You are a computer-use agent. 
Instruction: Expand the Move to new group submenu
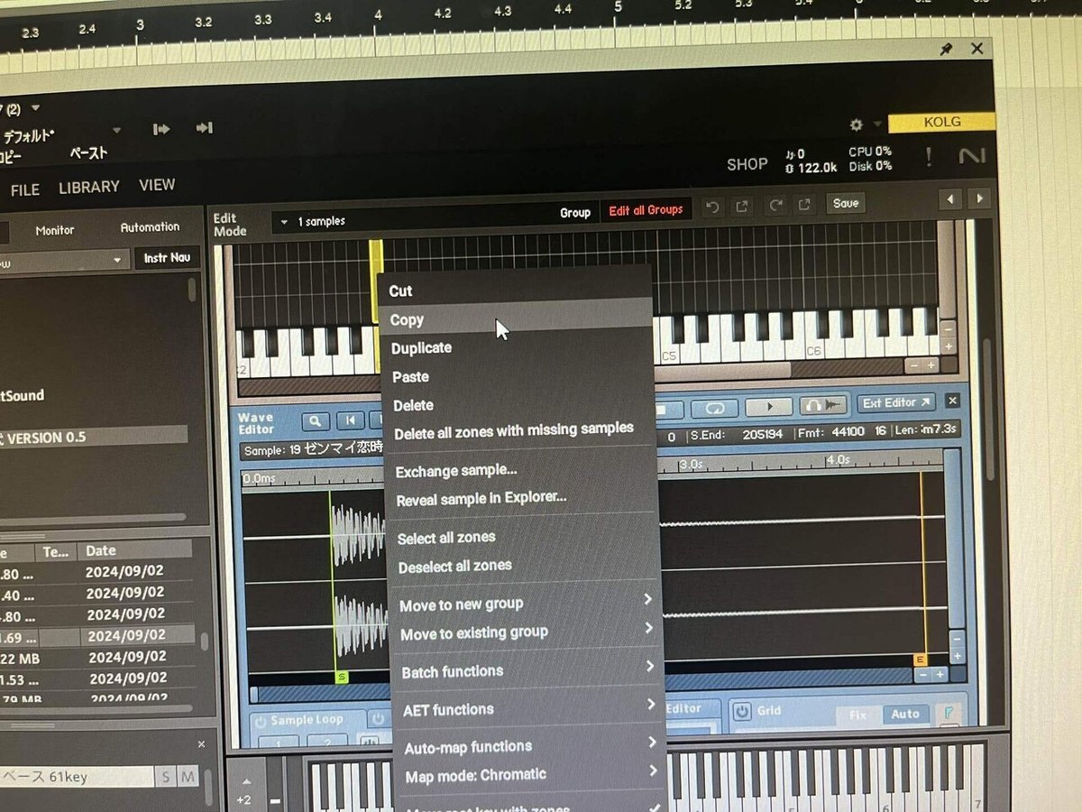click(x=647, y=599)
